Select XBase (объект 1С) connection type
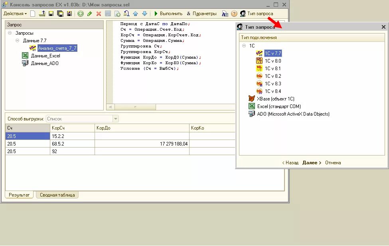This screenshot has height=246, width=389. click(x=276, y=99)
